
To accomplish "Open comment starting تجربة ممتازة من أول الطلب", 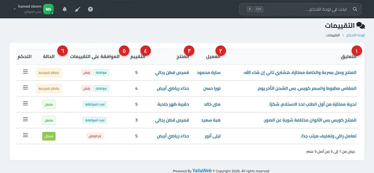I will click(313, 104).
